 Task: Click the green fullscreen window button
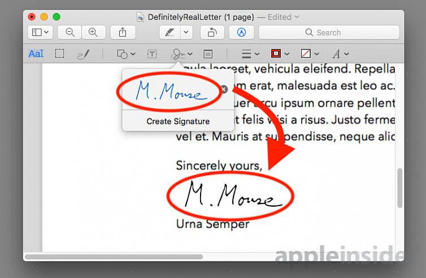tap(56, 17)
